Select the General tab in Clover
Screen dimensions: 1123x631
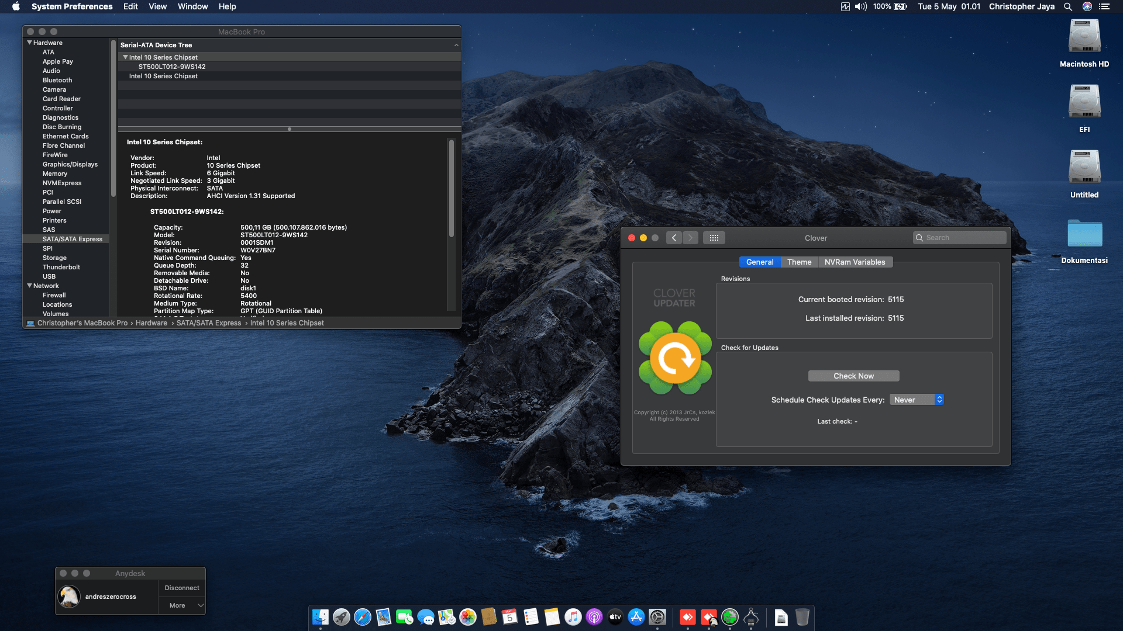tap(760, 262)
